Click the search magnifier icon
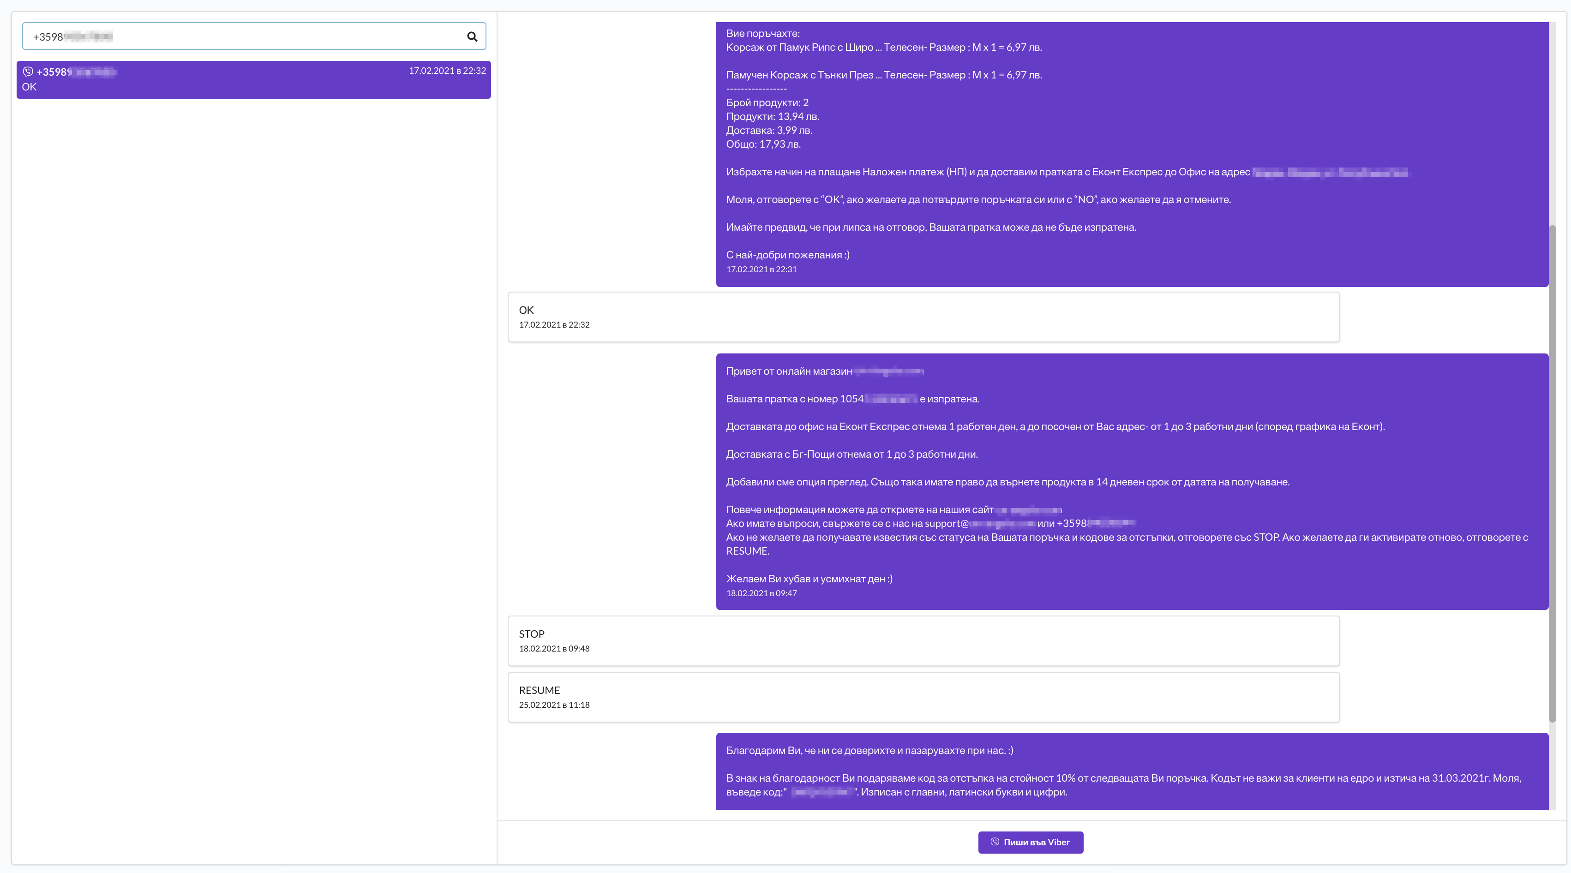The image size is (1571, 873). point(472,36)
